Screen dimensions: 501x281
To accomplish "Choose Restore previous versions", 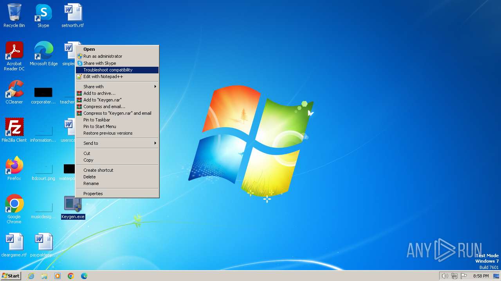I will (x=117, y=133).
